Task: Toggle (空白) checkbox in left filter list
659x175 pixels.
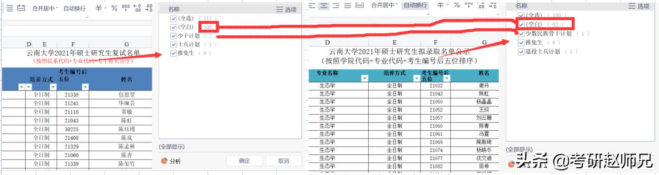Action: [173, 27]
